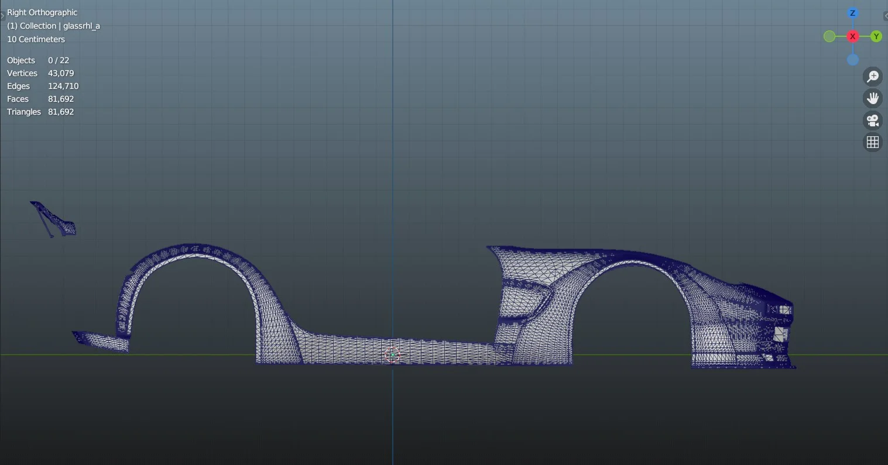
Task: Toggle orthographic projection with the grid icon
Action: 872,142
